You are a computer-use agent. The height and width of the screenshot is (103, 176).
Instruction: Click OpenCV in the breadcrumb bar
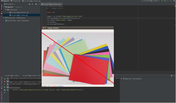(x=5, y=1)
